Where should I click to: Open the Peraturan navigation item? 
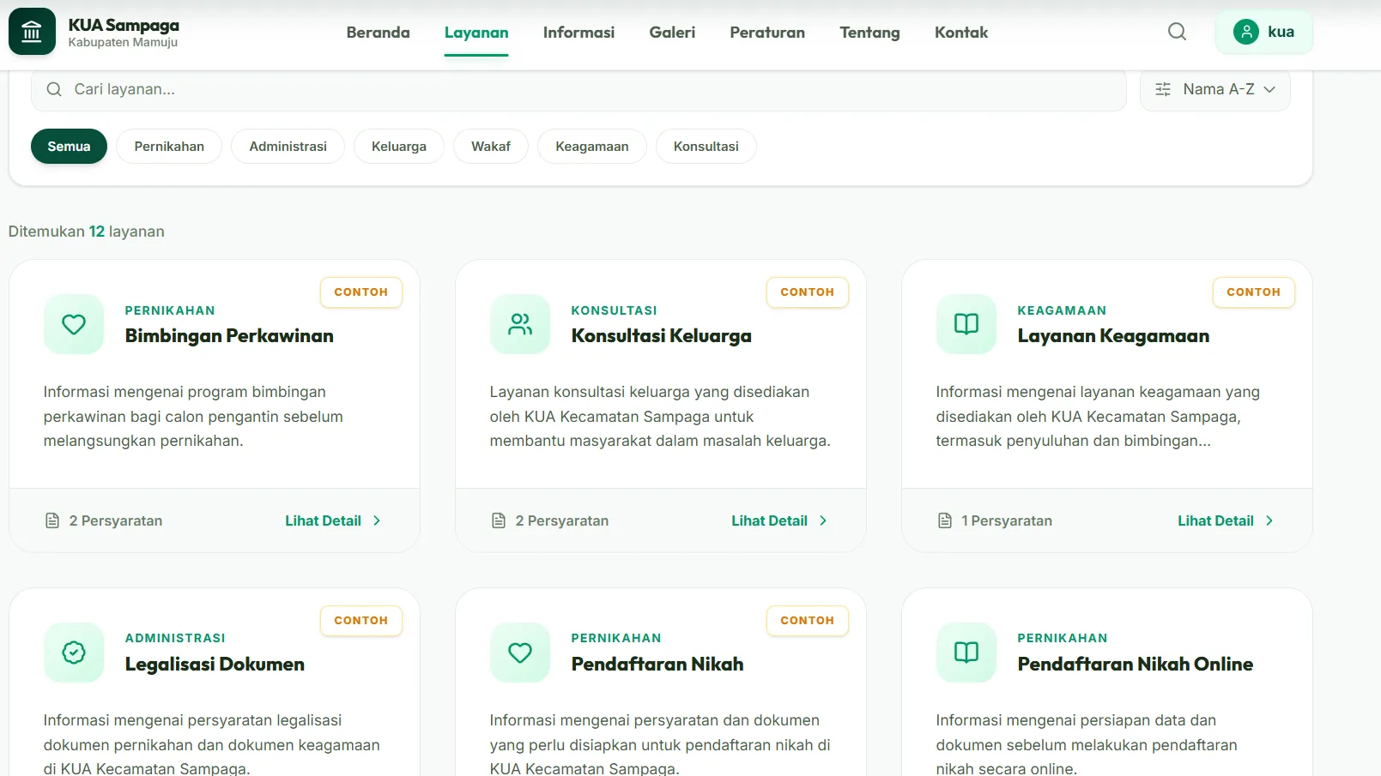click(767, 33)
